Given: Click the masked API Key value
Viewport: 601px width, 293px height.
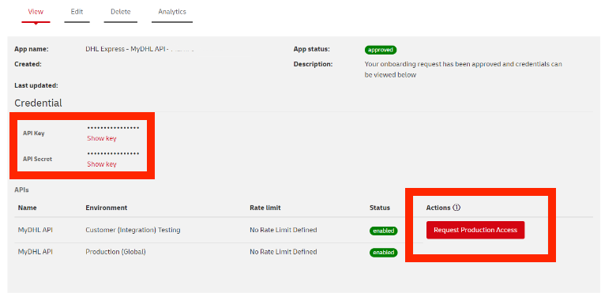Looking at the screenshot, I should click(x=113, y=128).
